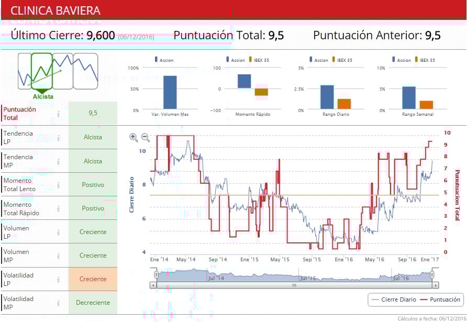Image resolution: width=467 pixels, height=322 pixels.
Task: Click the 9,5 cell of Puntuación Total
Action: [93, 113]
